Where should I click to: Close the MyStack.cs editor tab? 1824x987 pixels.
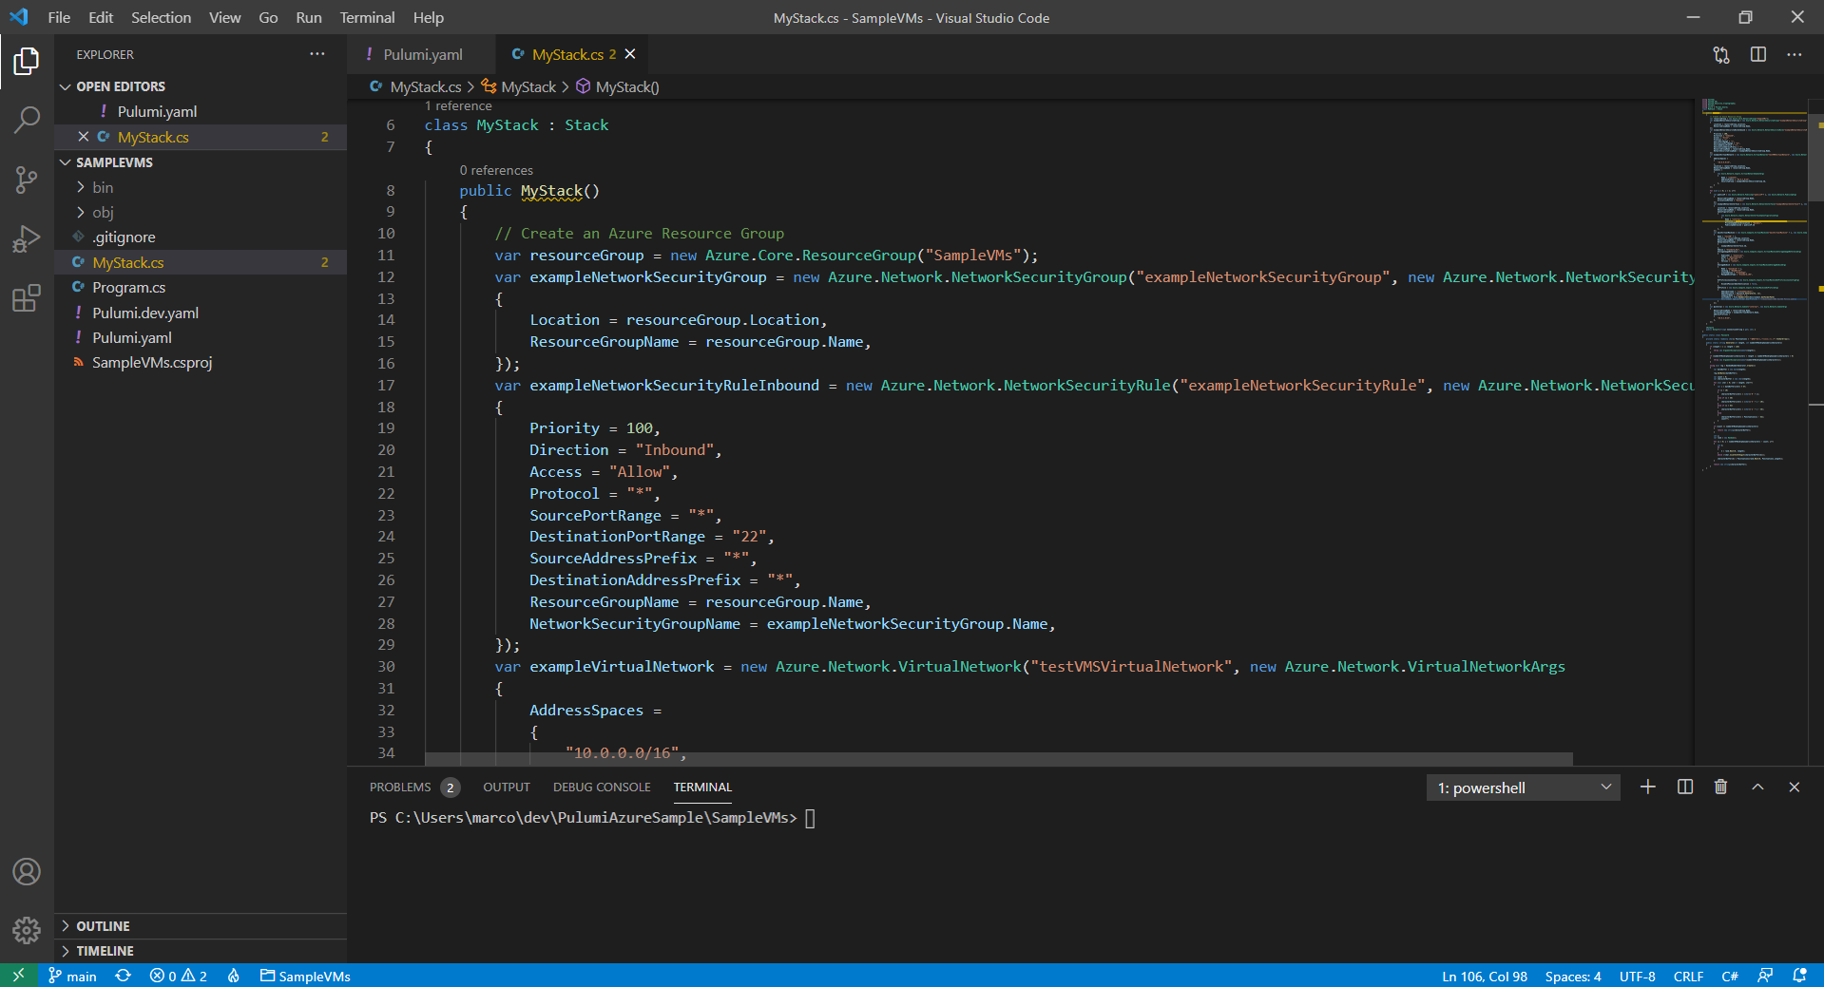630,54
